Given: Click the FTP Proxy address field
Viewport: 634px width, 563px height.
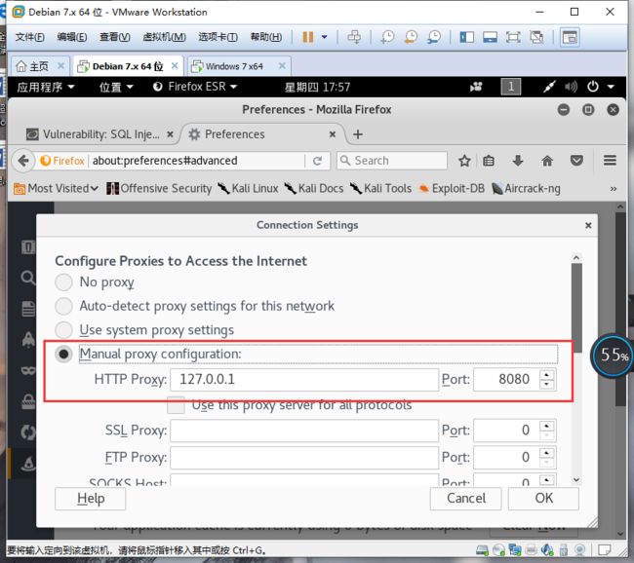Looking at the screenshot, I should coord(304,458).
